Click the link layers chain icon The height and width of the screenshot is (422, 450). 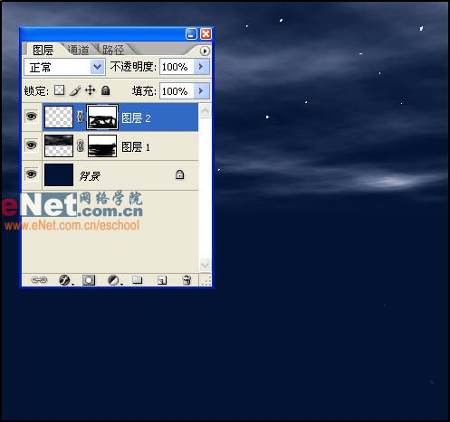(x=39, y=280)
